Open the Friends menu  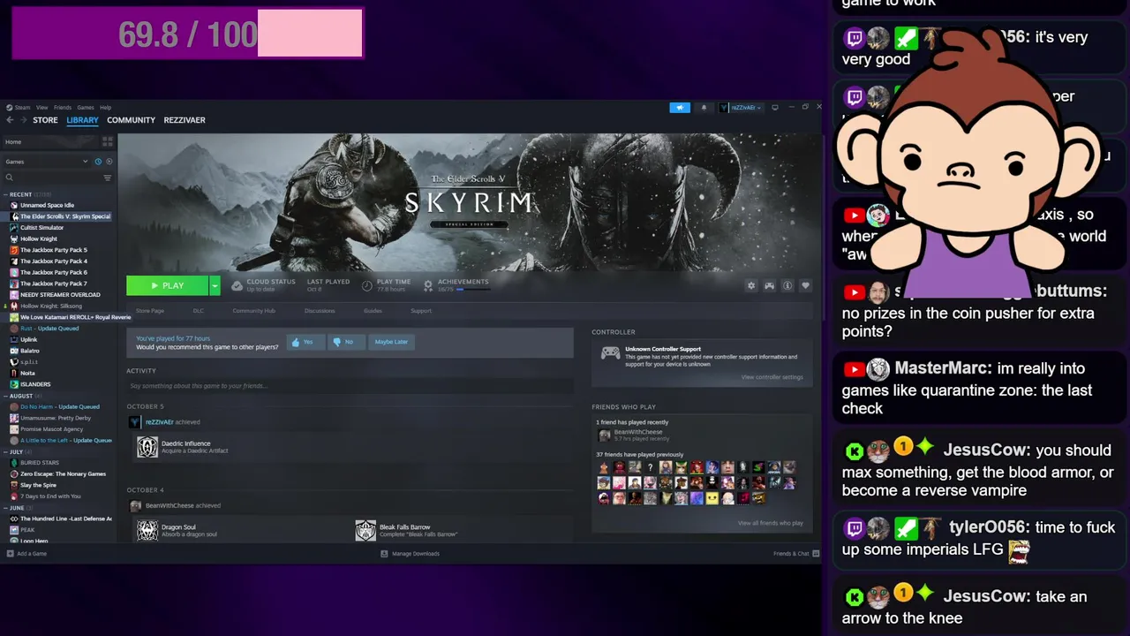pyautogui.click(x=63, y=108)
